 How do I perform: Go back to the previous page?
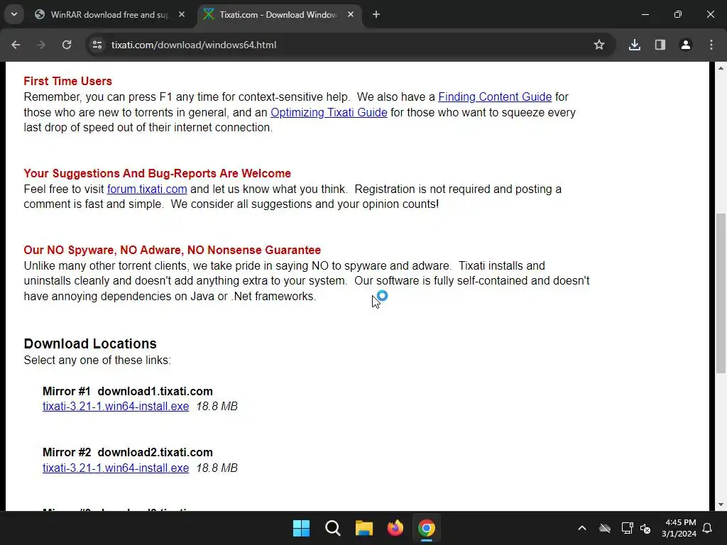[16, 45]
